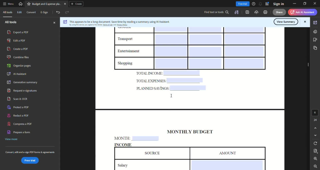
Task: Click the TOTAL EXPENSES form field
Action: [185, 80]
